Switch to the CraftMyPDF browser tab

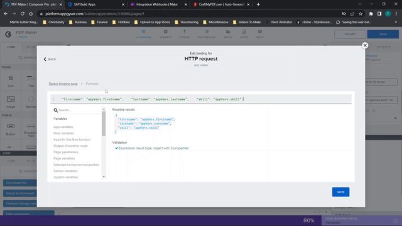pyautogui.click(x=221, y=4)
